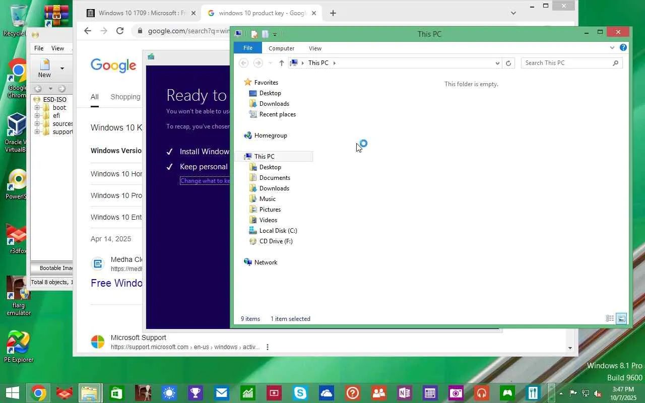Click the Chrome address bar URL
The height and width of the screenshot is (403, 645).
(x=188, y=31)
